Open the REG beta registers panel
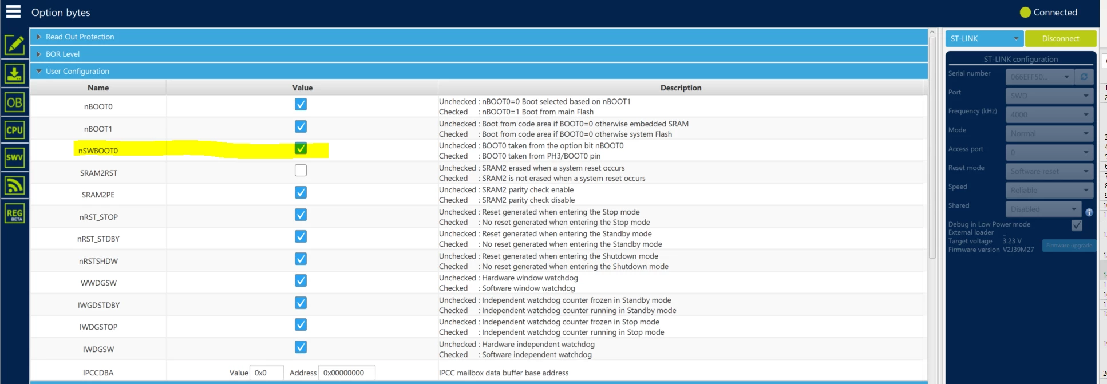 coord(14,213)
